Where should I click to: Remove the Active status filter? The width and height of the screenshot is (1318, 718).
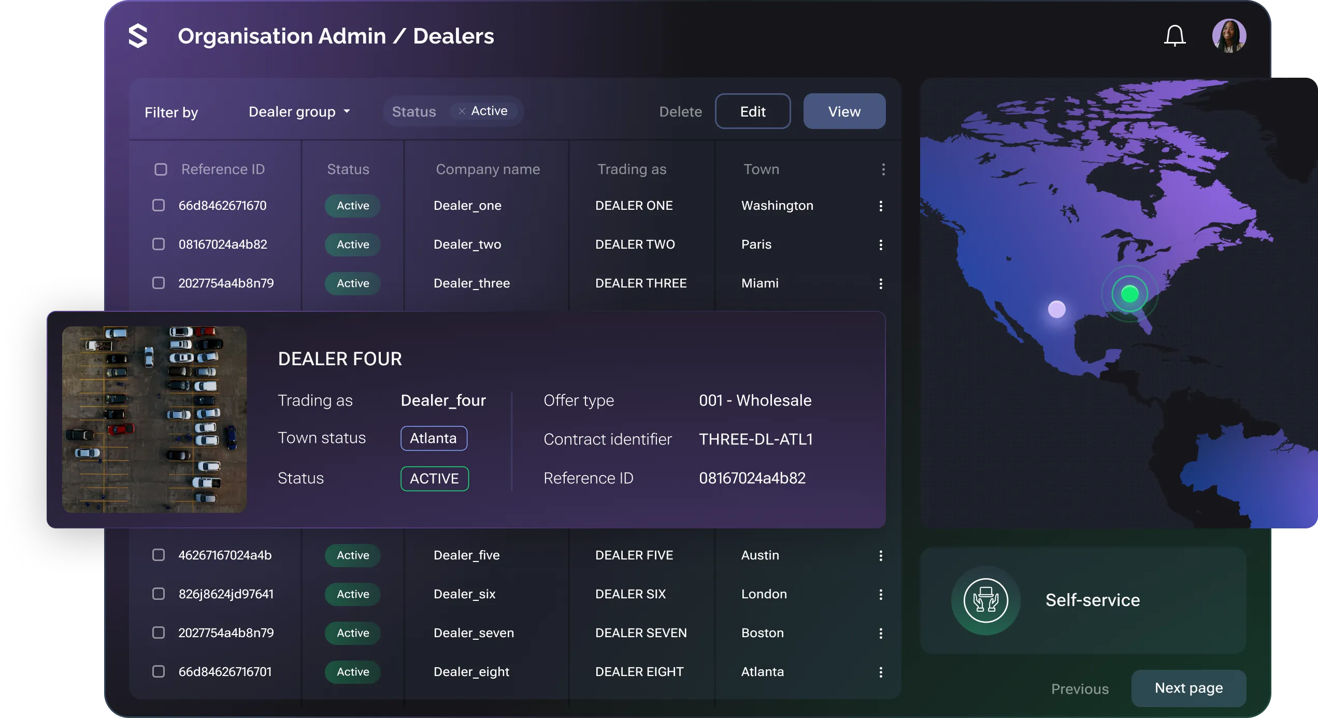462,111
